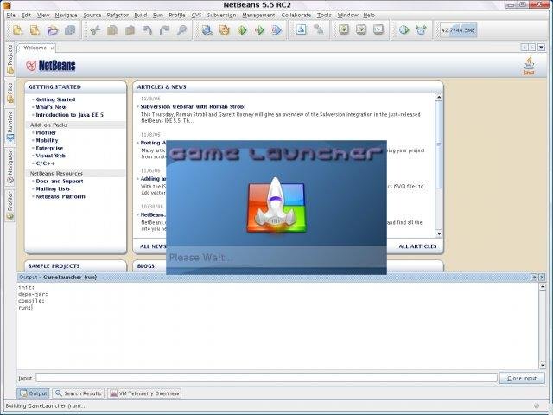Switch to the Output bottom tab
Viewport: 553px width, 415px height.
34,393
